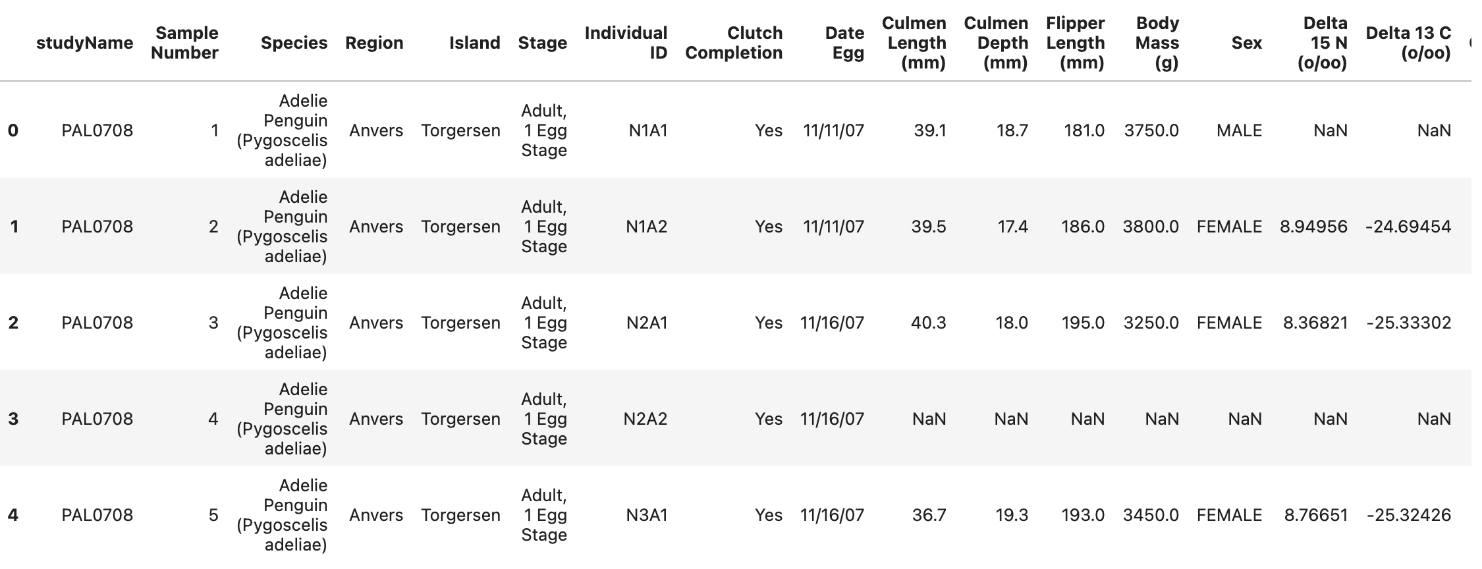Image resolution: width=1482 pixels, height=569 pixels.
Task: Select the Flipper Length (mm) header
Action: pyautogui.click(x=1075, y=43)
